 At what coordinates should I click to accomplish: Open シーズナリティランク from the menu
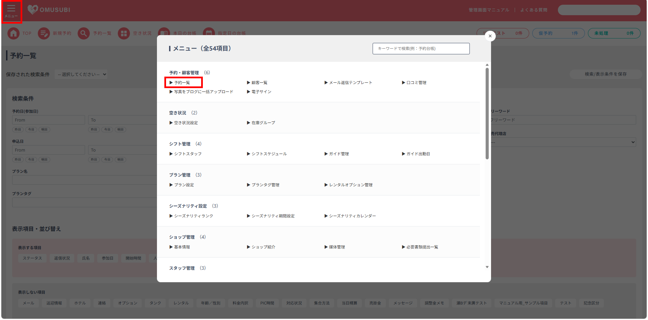click(x=191, y=216)
